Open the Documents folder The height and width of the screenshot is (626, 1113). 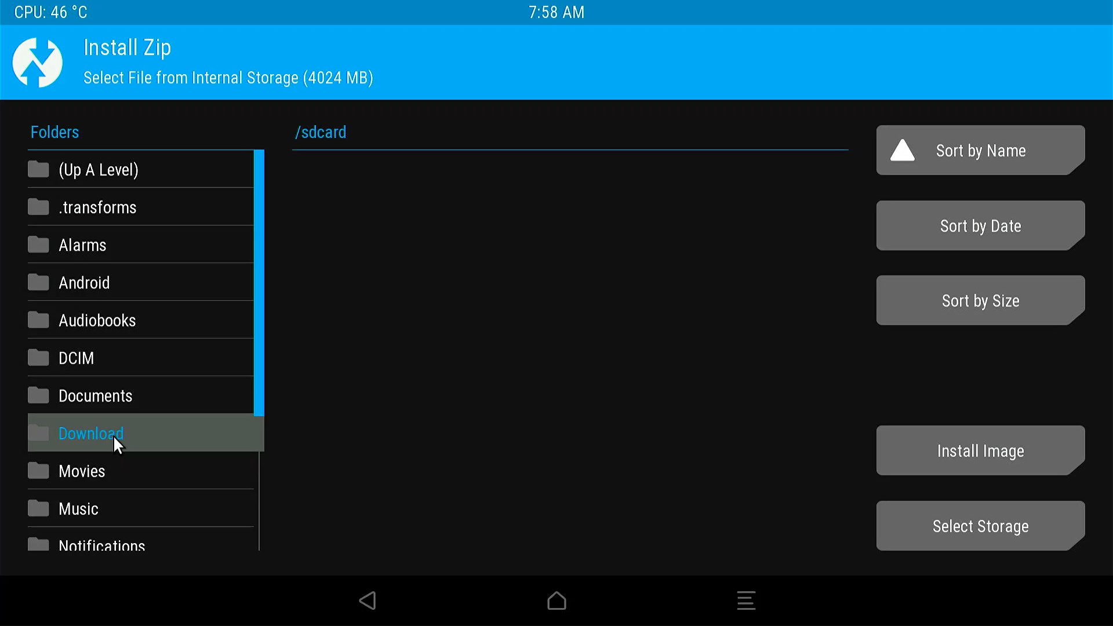pyautogui.click(x=95, y=396)
